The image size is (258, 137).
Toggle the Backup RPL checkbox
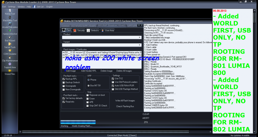coord(64,79)
